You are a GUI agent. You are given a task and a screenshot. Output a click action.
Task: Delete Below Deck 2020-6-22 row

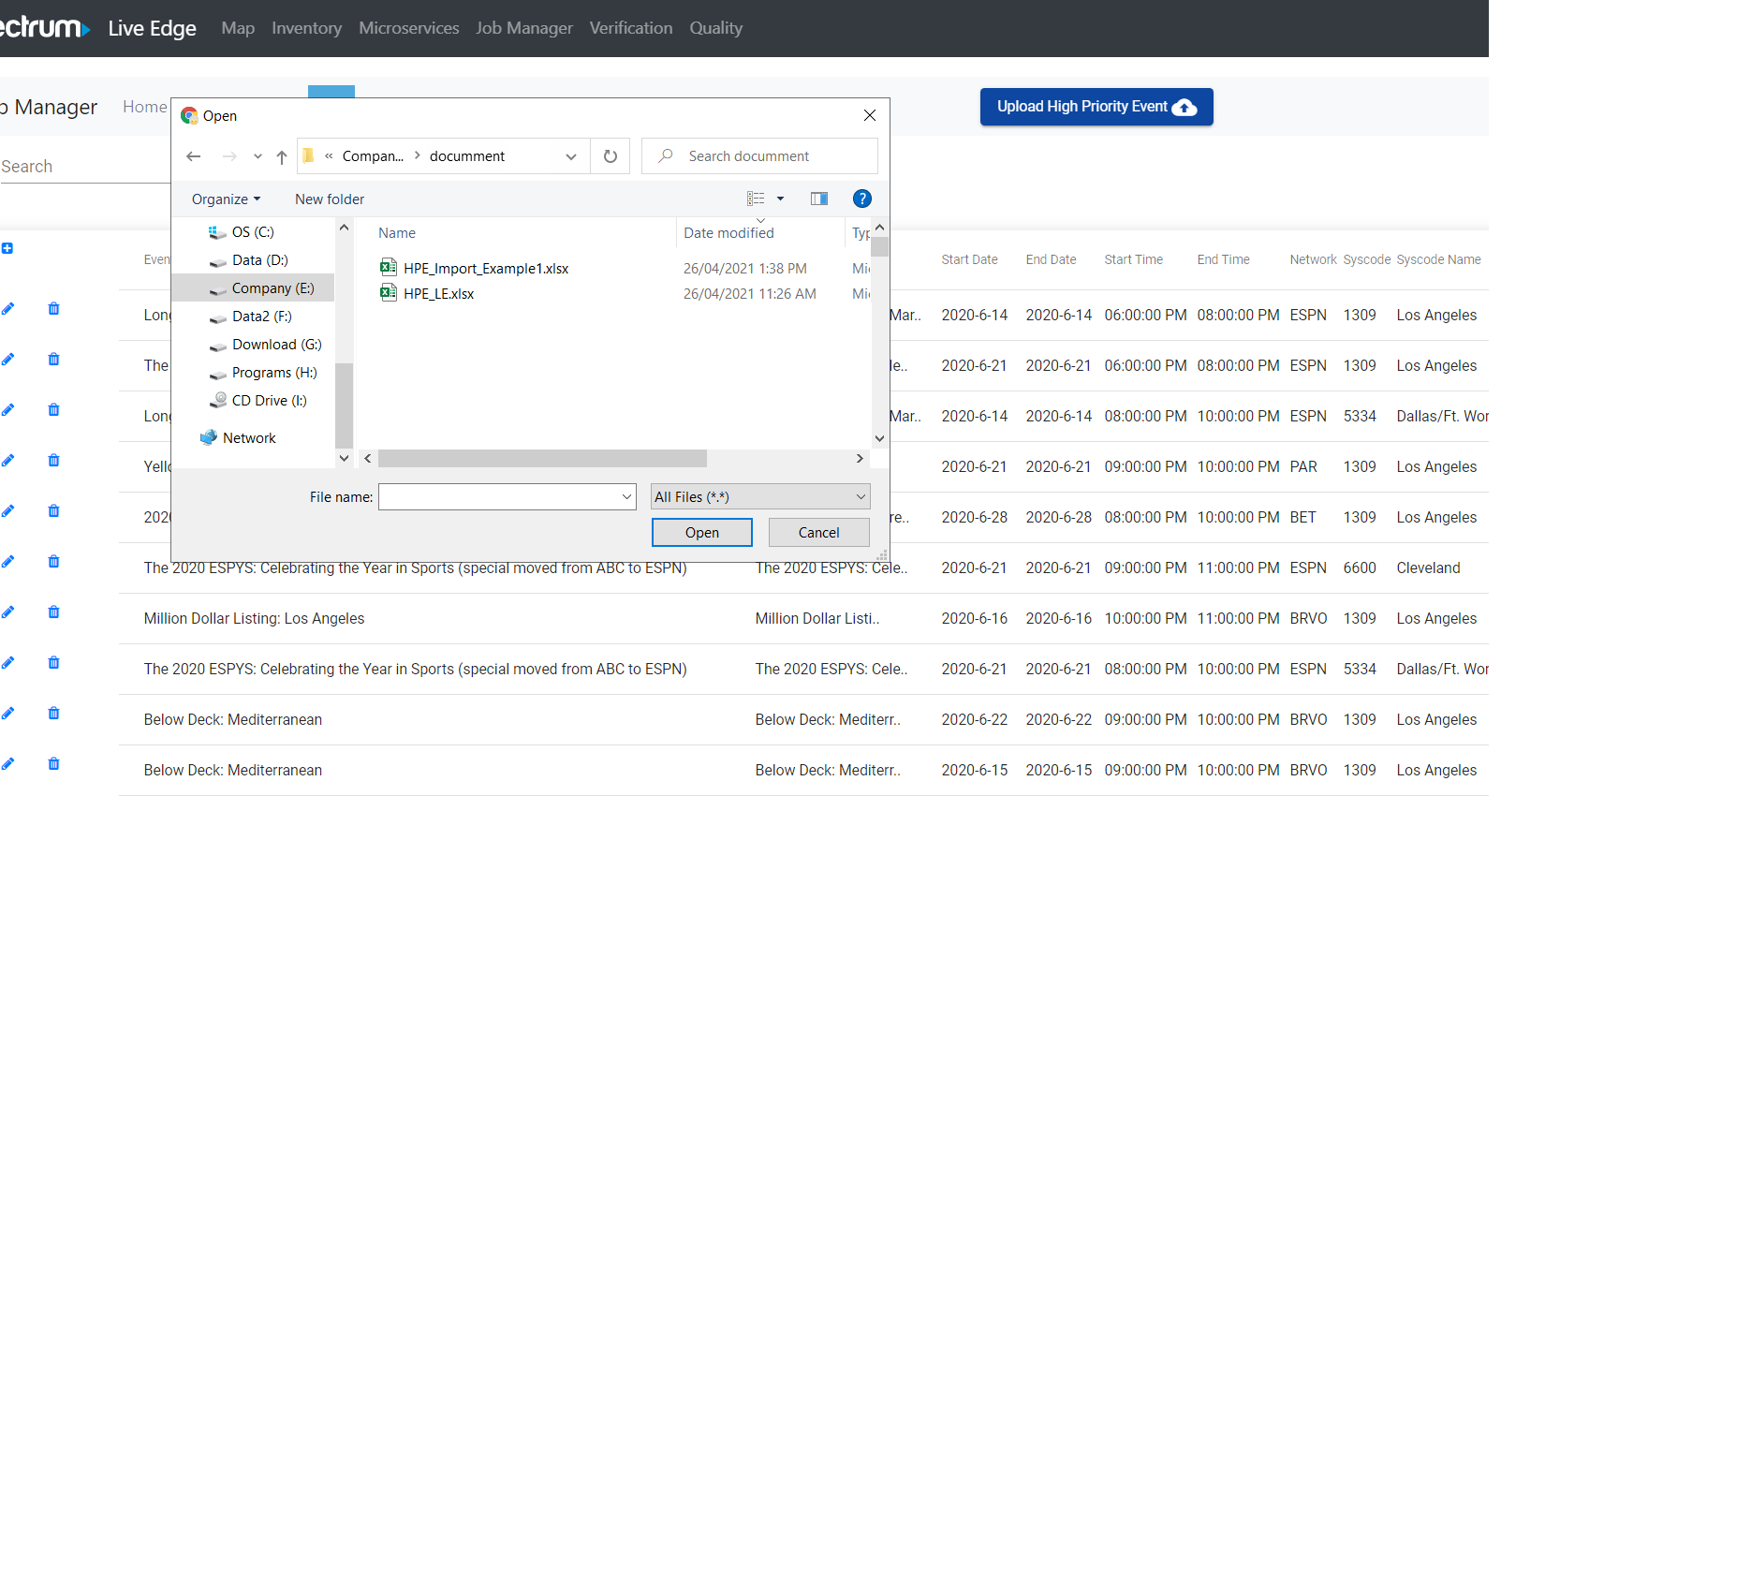click(x=53, y=714)
